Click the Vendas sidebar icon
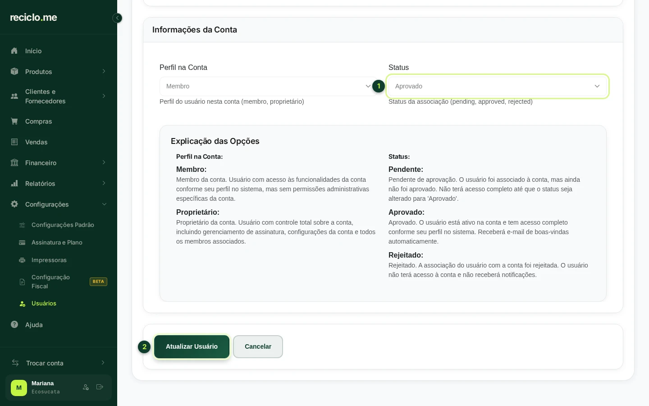Viewport: 649px width, 406px height. (x=14, y=142)
